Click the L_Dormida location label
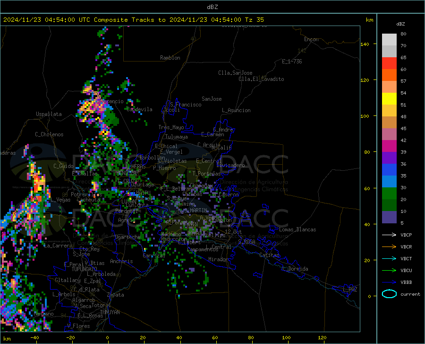 295,269
